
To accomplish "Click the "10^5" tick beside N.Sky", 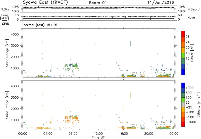I will [15, 7].
